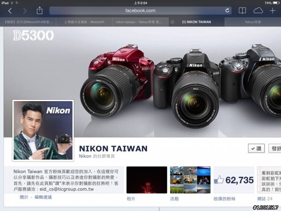Tap the 上午2:24 clock in status bar
This screenshot has width=281, height=211.
point(140,3)
